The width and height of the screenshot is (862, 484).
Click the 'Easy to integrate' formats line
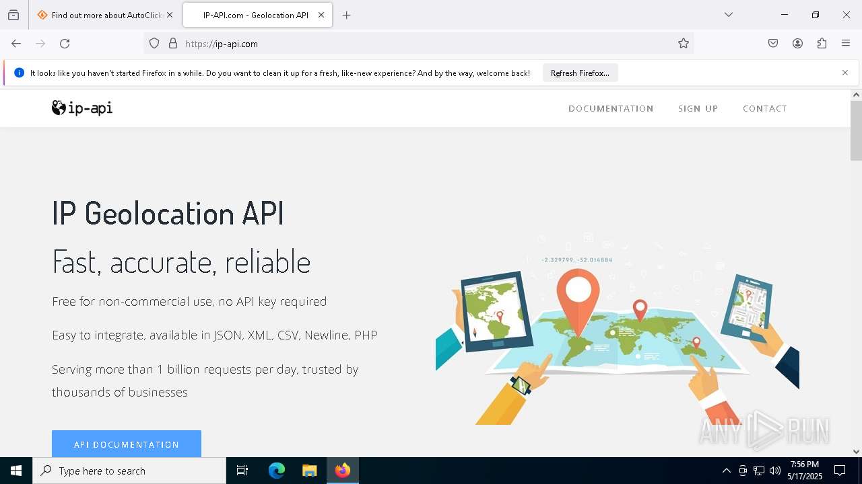(x=215, y=335)
